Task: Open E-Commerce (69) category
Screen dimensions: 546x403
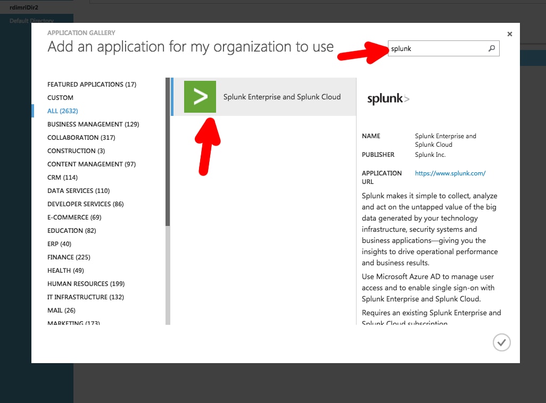Action: (x=74, y=217)
